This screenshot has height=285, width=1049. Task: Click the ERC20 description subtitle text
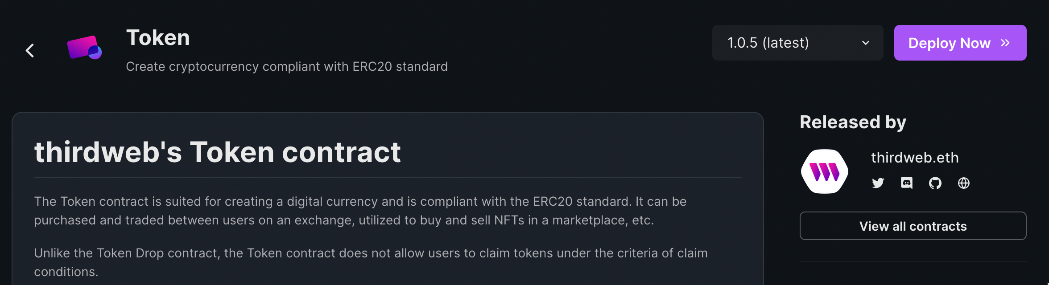[x=287, y=66]
